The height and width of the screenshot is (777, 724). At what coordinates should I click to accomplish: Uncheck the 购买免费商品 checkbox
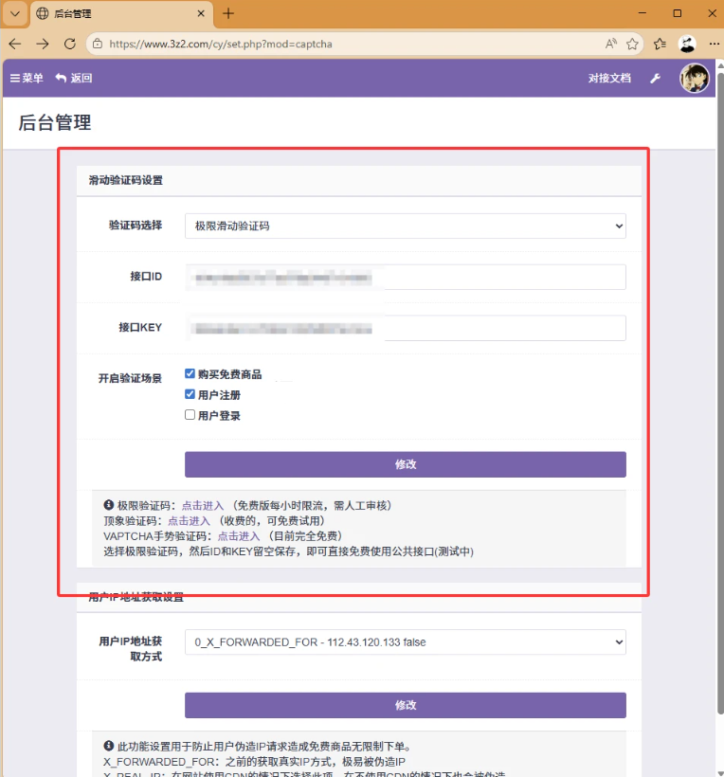coord(190,373)
